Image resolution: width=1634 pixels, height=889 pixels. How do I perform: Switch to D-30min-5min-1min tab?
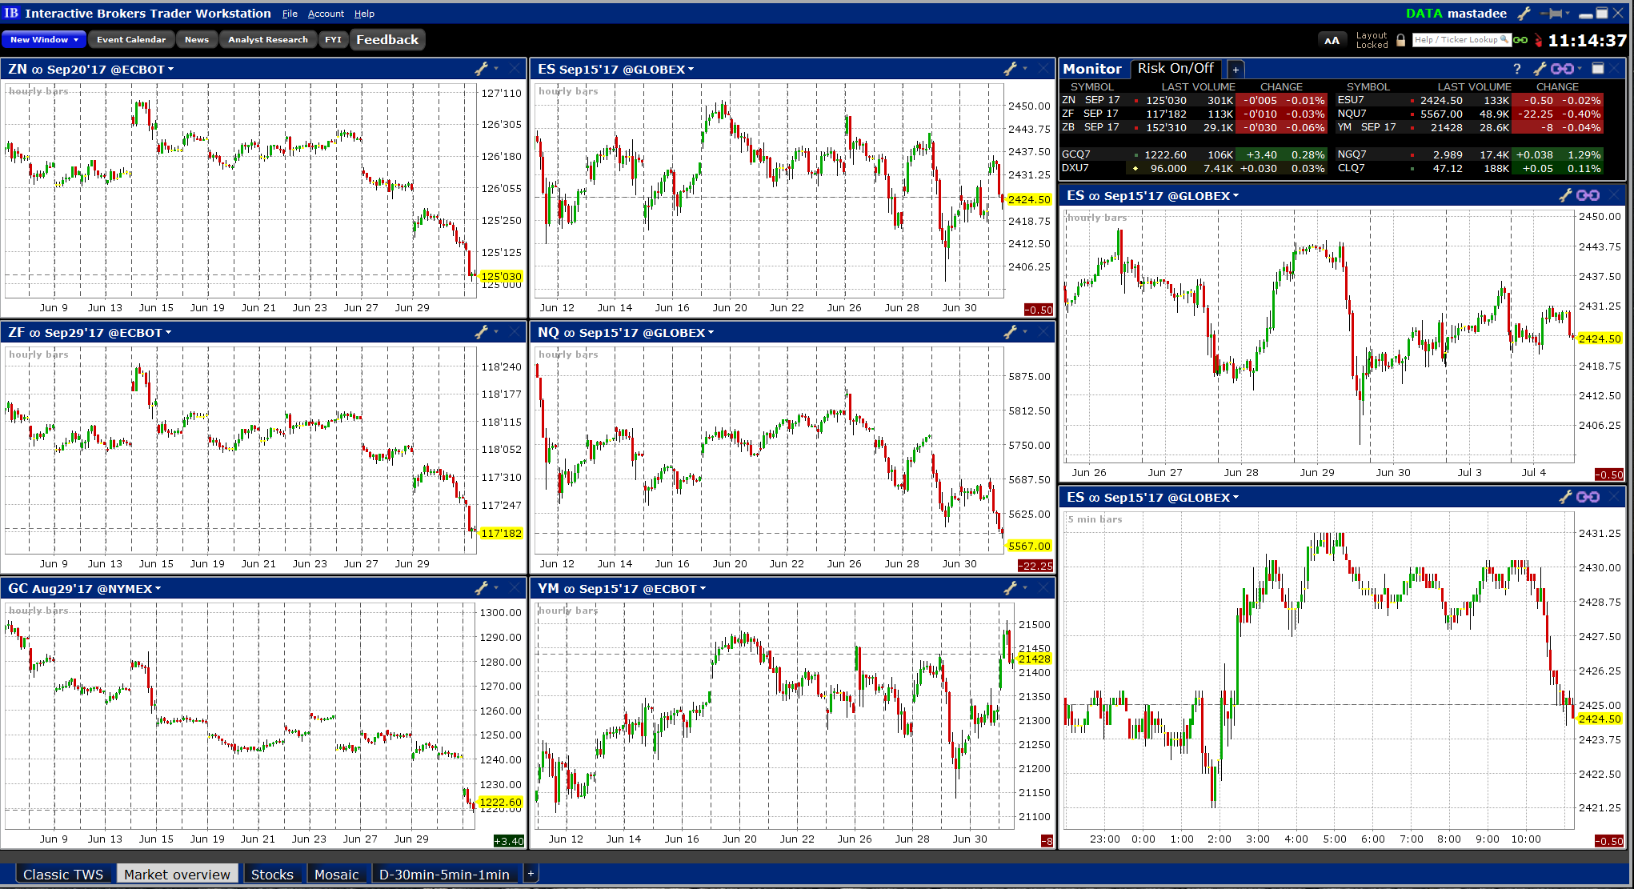[444, 875]
